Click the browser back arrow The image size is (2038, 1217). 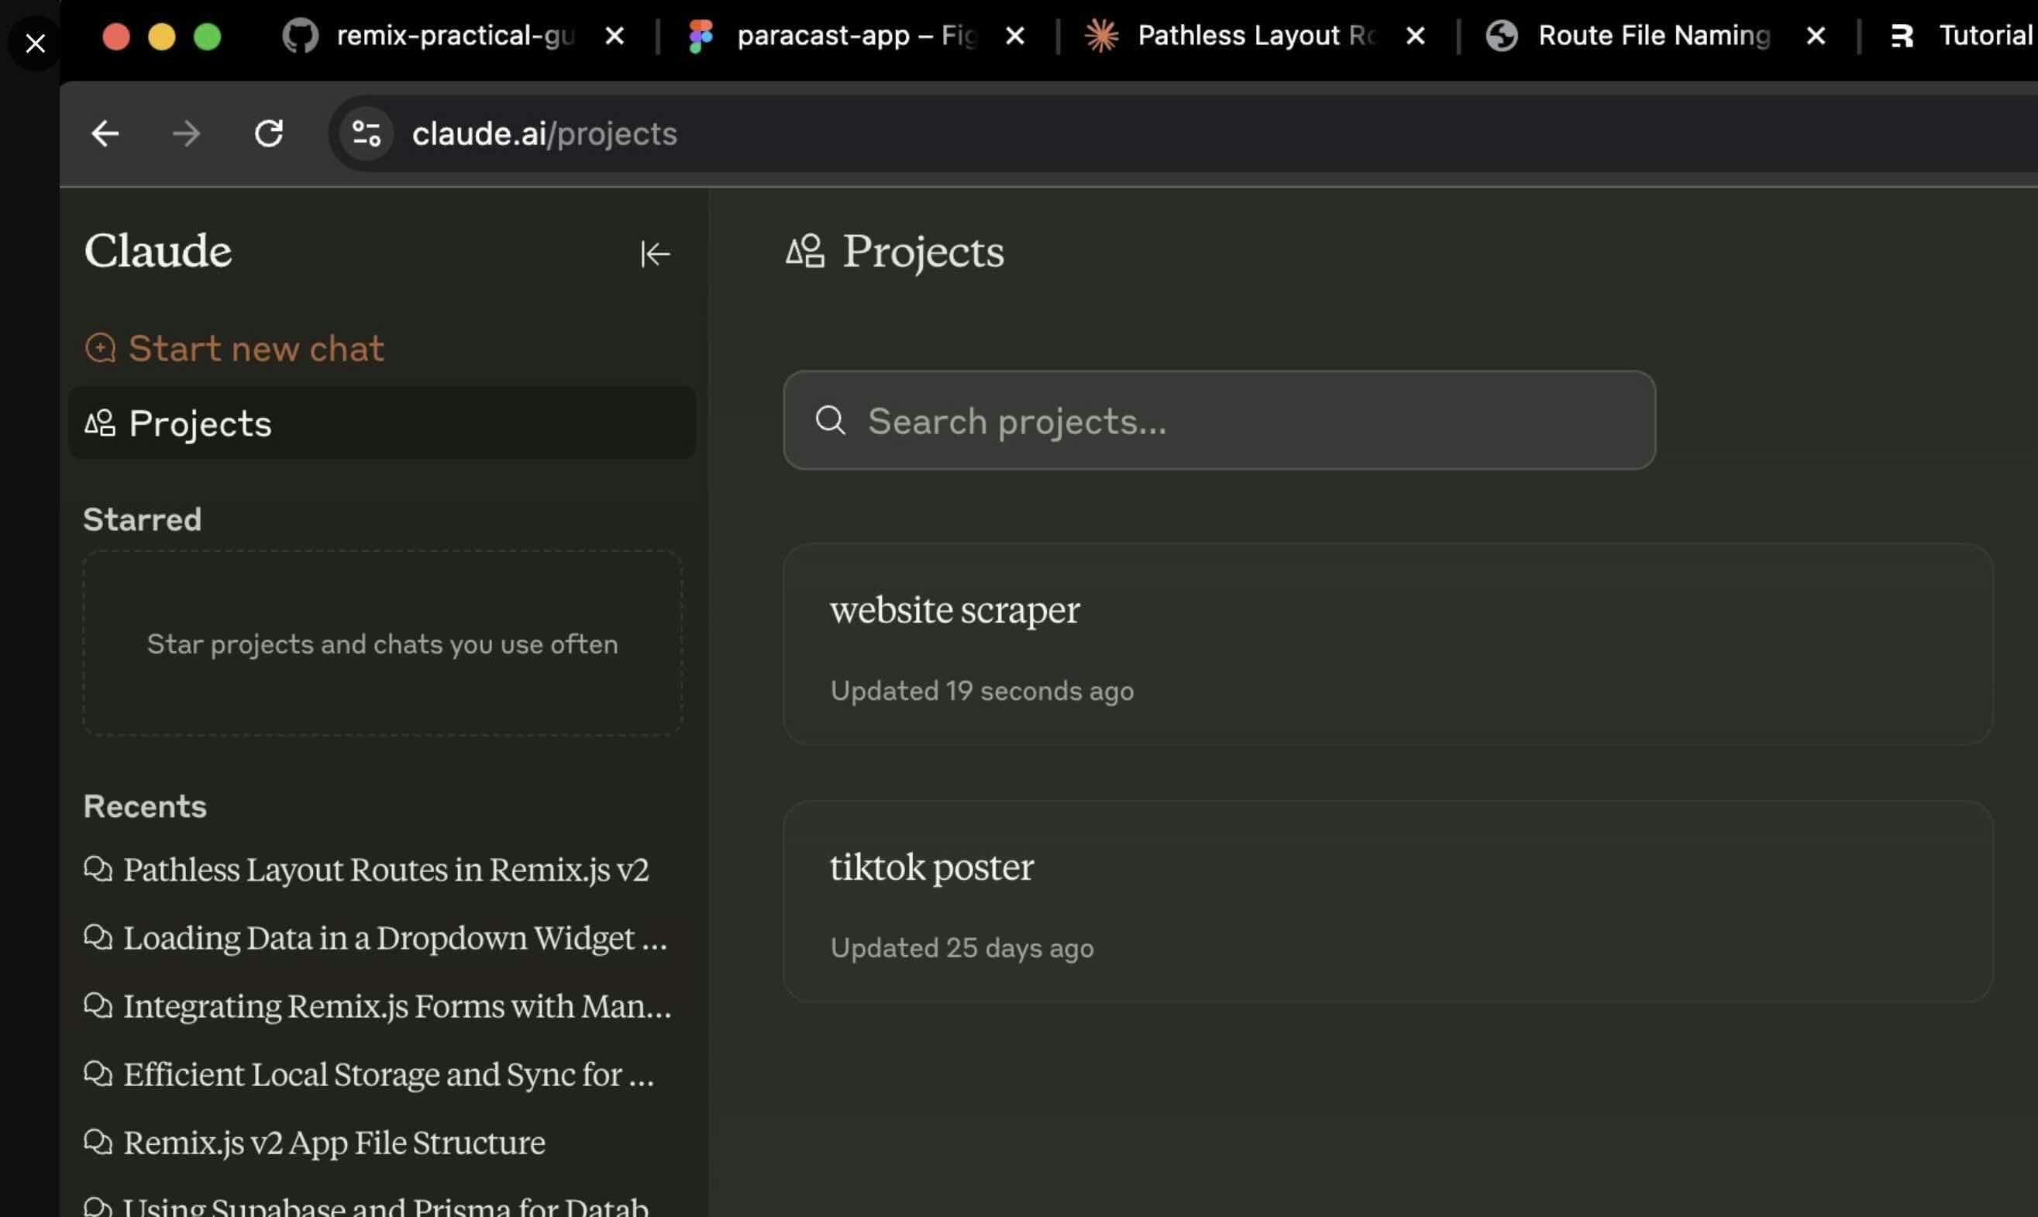point(105,133)
